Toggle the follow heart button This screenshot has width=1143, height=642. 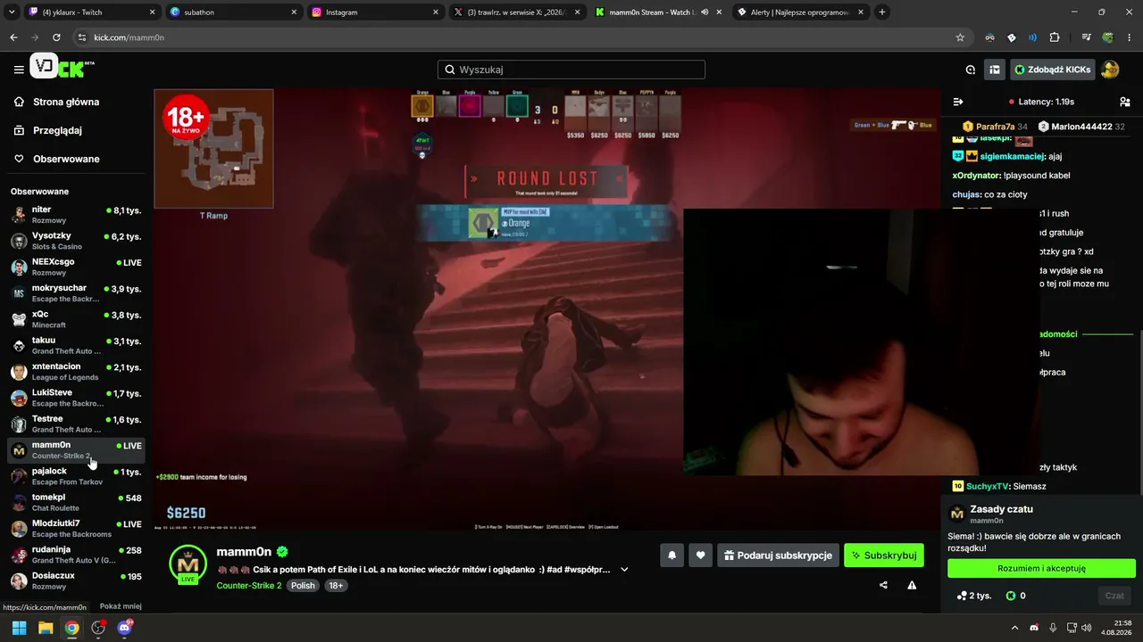[x=701, y=556]
